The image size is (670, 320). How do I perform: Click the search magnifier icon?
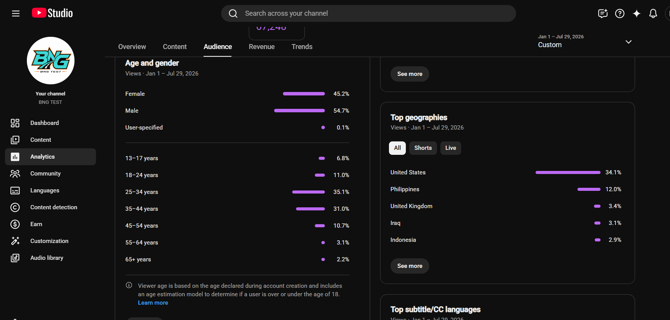(x=233, y=13)
